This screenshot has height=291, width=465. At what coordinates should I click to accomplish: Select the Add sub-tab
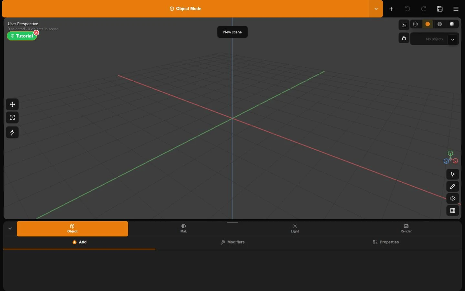(79, 242)
